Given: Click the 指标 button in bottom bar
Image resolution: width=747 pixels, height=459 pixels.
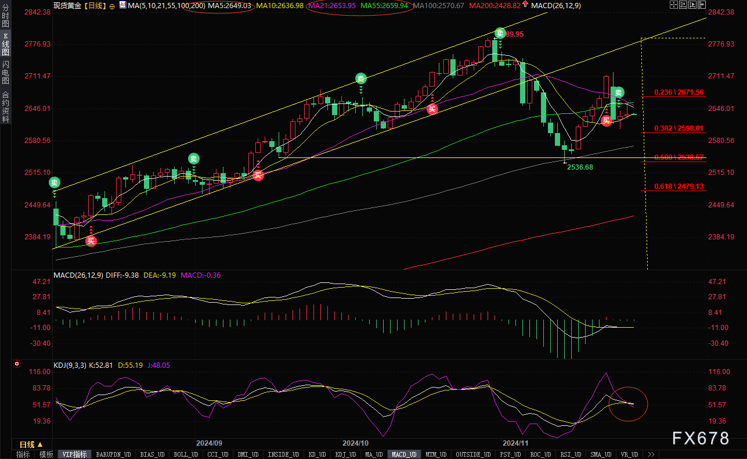Looking at the screenshot, I should (23, 454).
